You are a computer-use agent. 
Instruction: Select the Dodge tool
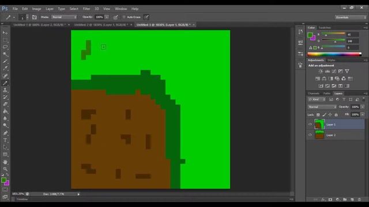coord(5,125)
